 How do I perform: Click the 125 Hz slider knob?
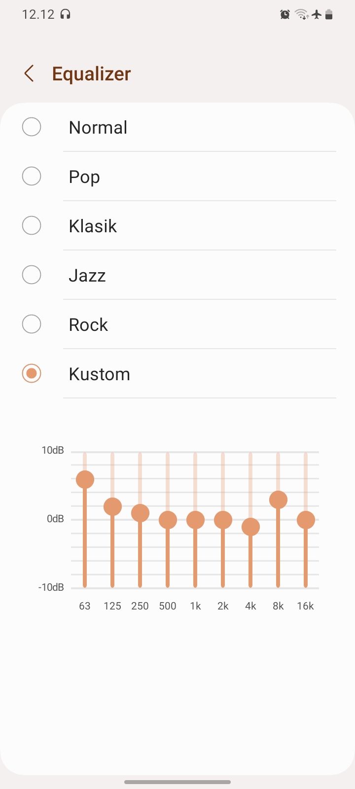pos(112,506)
